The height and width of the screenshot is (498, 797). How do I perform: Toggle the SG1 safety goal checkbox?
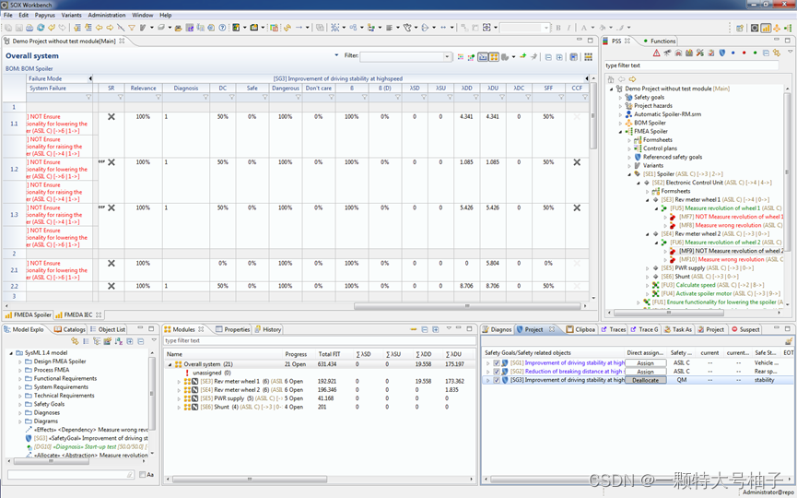pos(497,363)
